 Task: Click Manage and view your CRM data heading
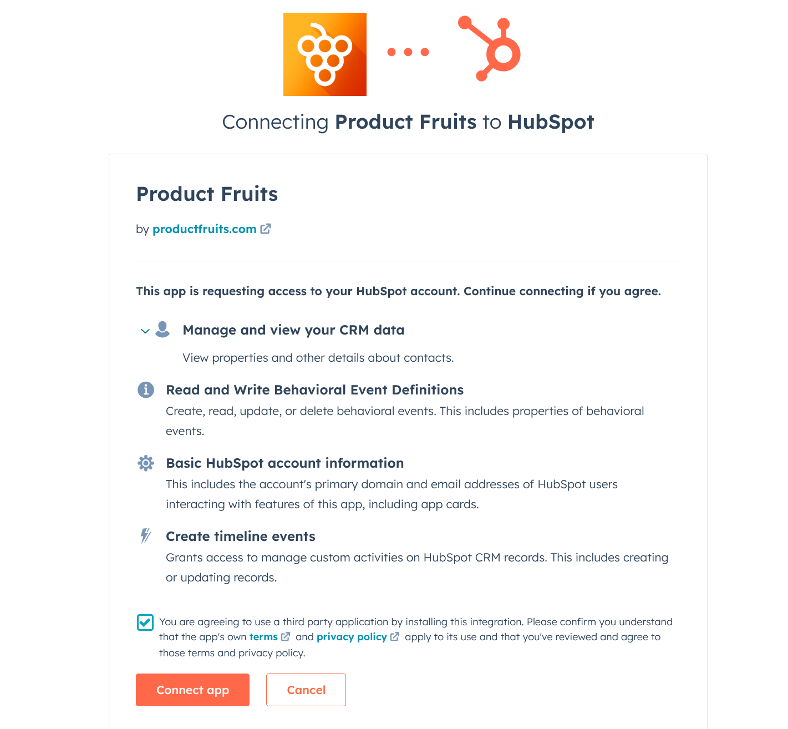(293, 330)
